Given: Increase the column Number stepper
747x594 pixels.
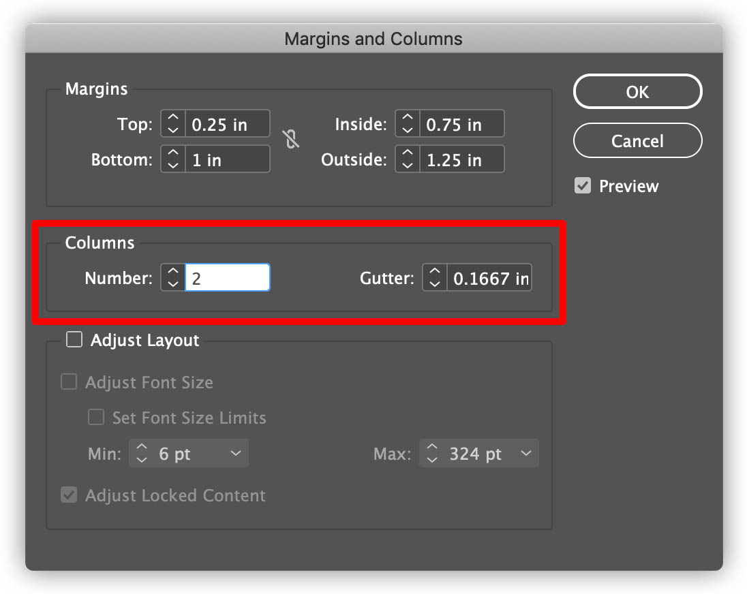Looking at the screenshot, I should (x=173, y=272).
